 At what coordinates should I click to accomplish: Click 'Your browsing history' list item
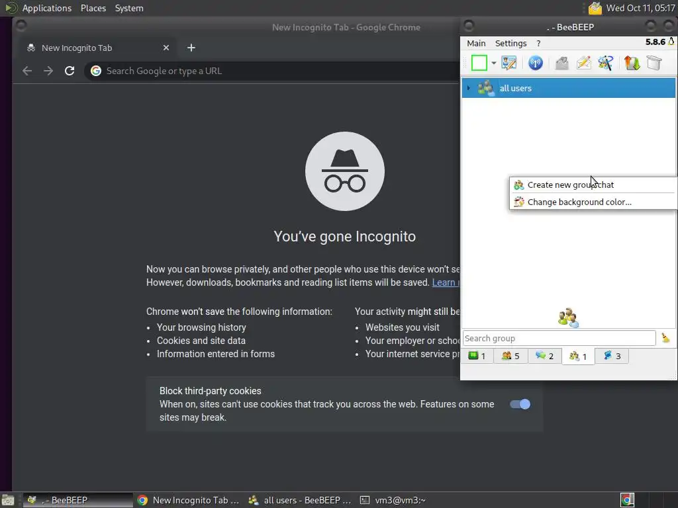pyautogui.click(x=201, y=327)
